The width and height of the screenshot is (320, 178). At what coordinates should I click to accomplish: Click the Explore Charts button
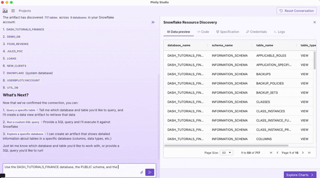tap(300, 175)
